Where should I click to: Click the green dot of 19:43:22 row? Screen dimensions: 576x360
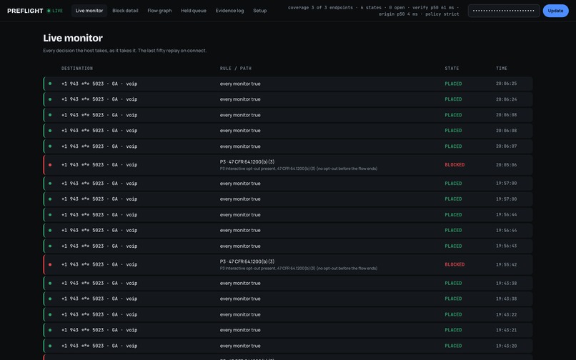click(50, 314)
